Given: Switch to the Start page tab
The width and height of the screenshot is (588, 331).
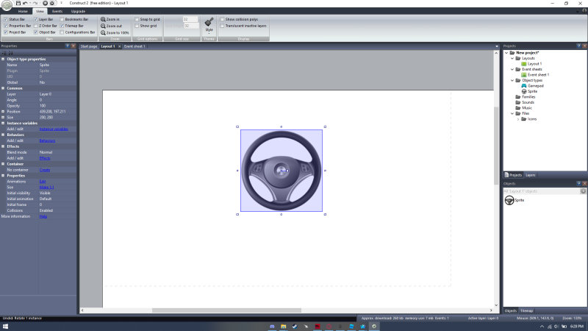Looking at the screenshot, I should pos(89,46).
